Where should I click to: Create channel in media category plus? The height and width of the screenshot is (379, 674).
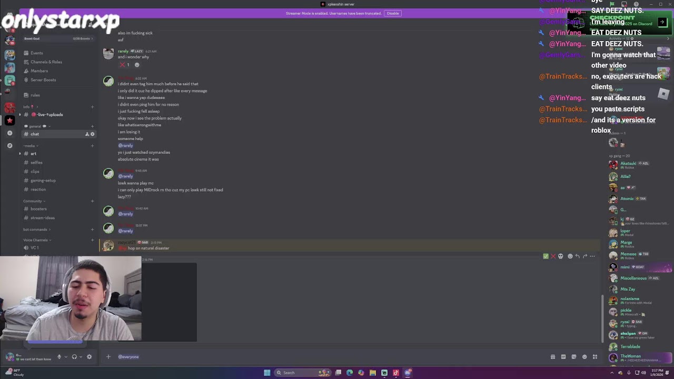(92, 146)
